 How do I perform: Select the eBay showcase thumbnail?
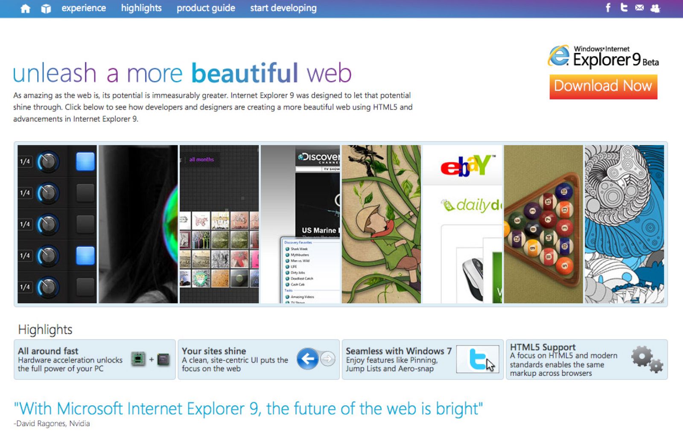[x=462, y=224]
